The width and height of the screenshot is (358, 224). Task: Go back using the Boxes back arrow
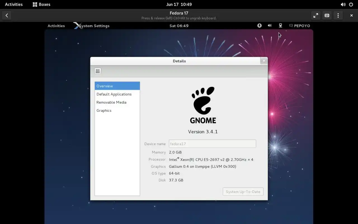click(x=7, y=15)
